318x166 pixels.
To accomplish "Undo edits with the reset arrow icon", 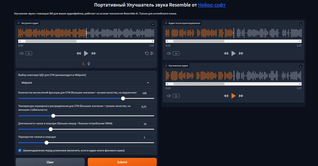I will click(147, 53).
